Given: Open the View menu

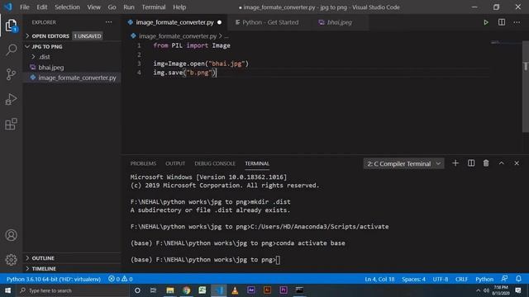Looking at the screenshot, I should click(x=93, y=7).
